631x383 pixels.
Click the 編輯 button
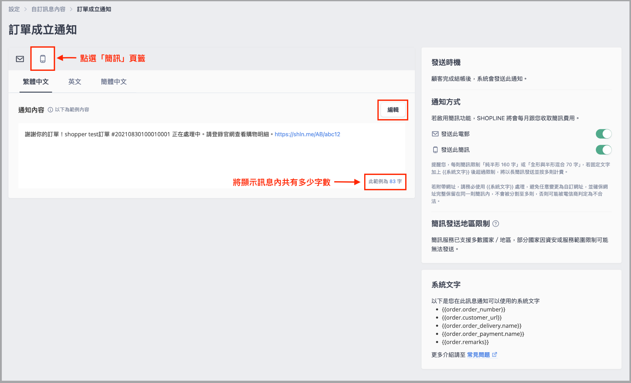393,110
